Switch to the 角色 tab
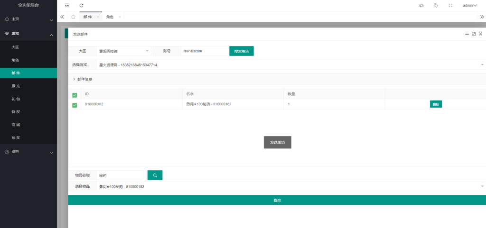The width and height of the screenshot is (486, 228). point(110,17)
